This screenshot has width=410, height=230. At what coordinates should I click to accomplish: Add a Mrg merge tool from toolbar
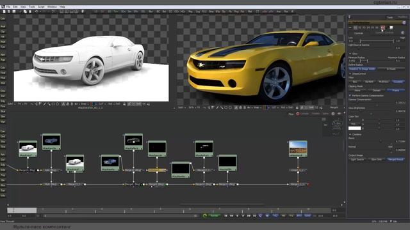[x=190, y=11]
